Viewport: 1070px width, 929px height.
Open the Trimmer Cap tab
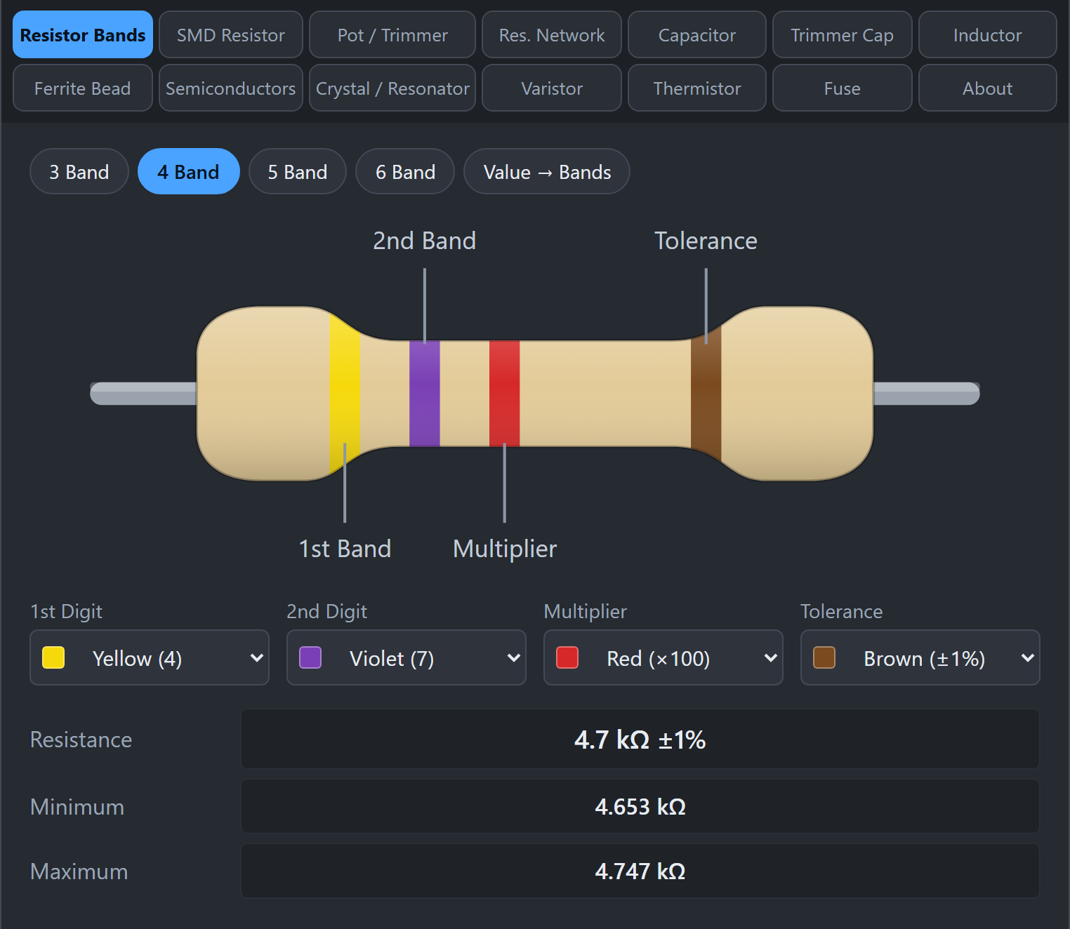click(843, 34)
